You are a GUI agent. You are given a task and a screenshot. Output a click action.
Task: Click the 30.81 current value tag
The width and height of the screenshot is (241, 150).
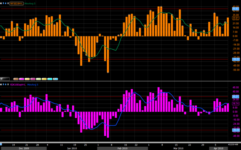click(x=236, y=18)
